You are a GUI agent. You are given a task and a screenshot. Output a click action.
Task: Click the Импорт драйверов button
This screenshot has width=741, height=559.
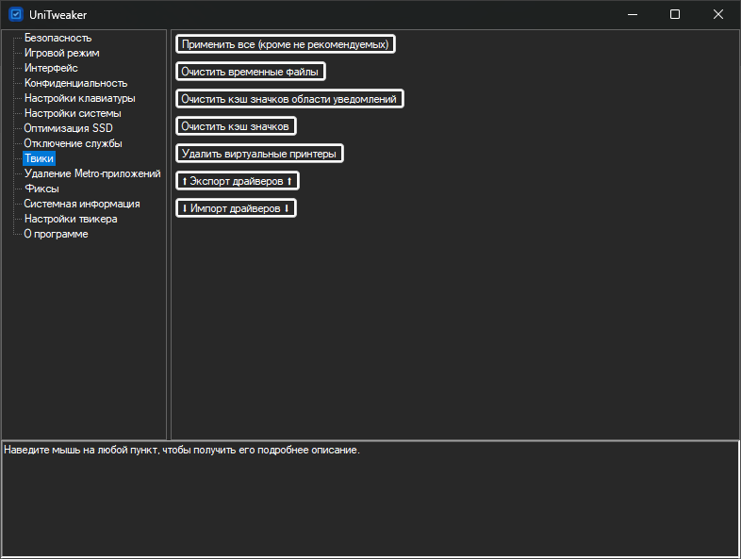236,208
